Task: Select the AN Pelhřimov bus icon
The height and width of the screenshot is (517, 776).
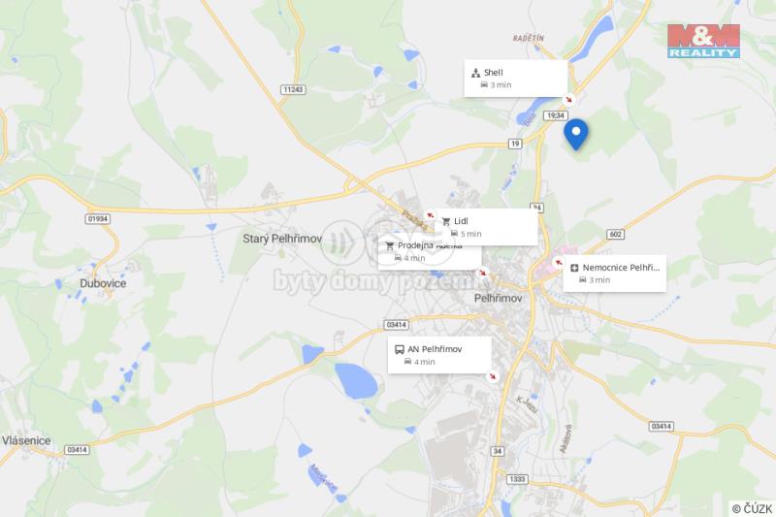Action: coord(399,350)
